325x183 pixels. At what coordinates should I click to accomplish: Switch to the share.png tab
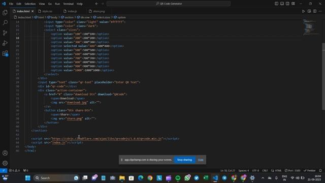point(99,11)
